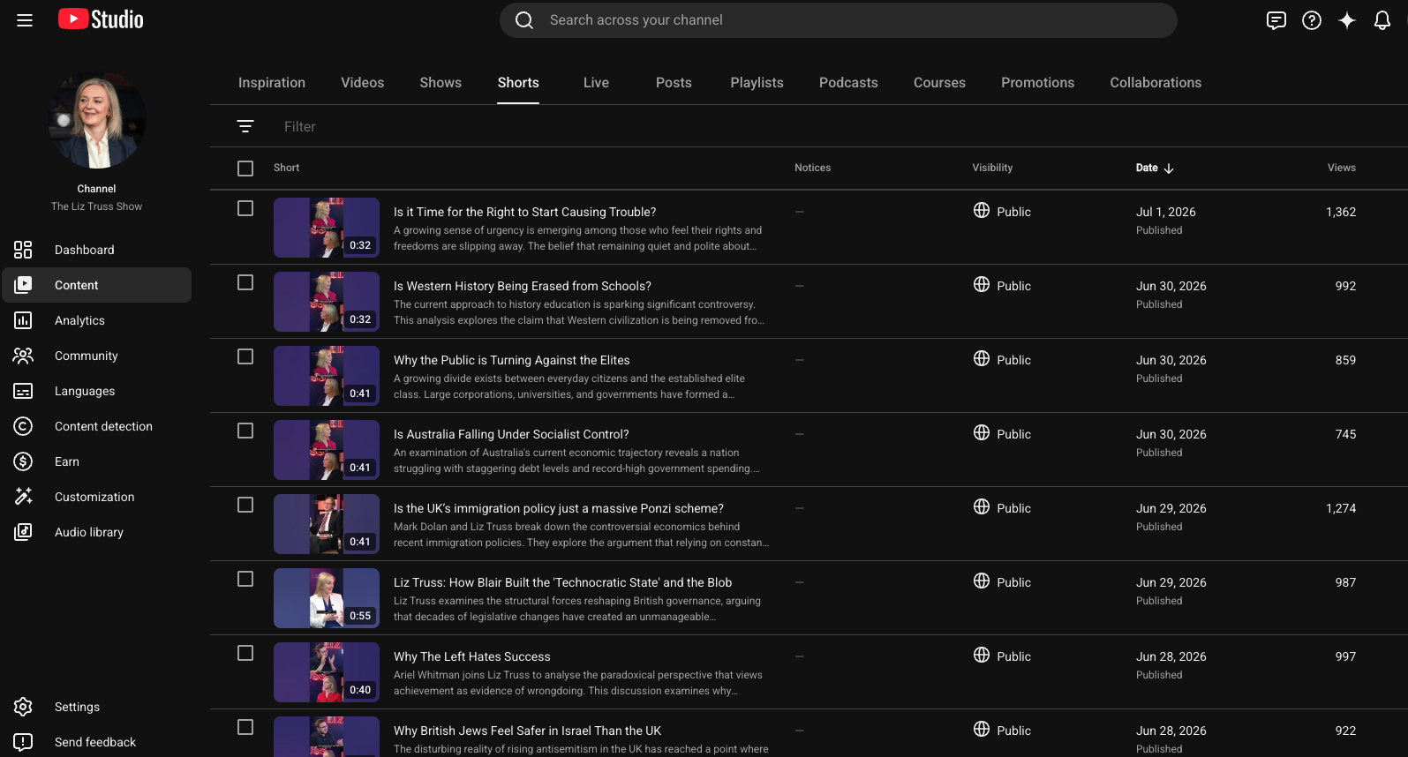Open visibility dropdown for Is it Time for the Right

click(x=1002, y=211)
